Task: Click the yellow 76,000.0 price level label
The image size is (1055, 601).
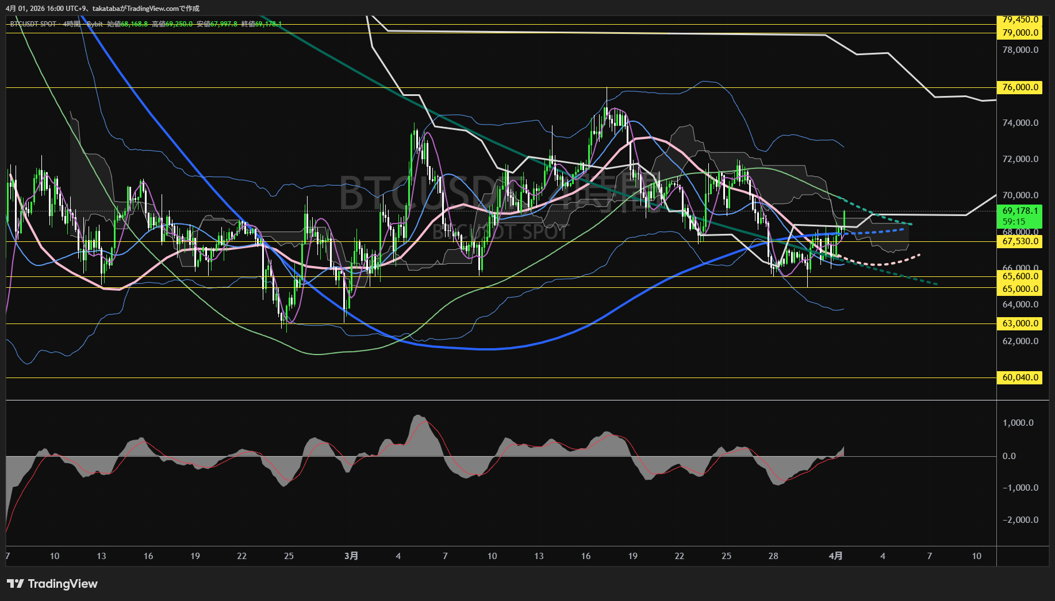Action: point(1019,87)
